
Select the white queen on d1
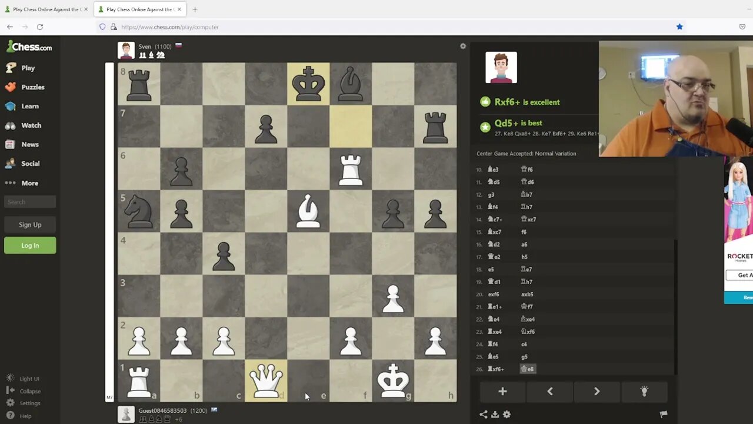click(266, 380)
